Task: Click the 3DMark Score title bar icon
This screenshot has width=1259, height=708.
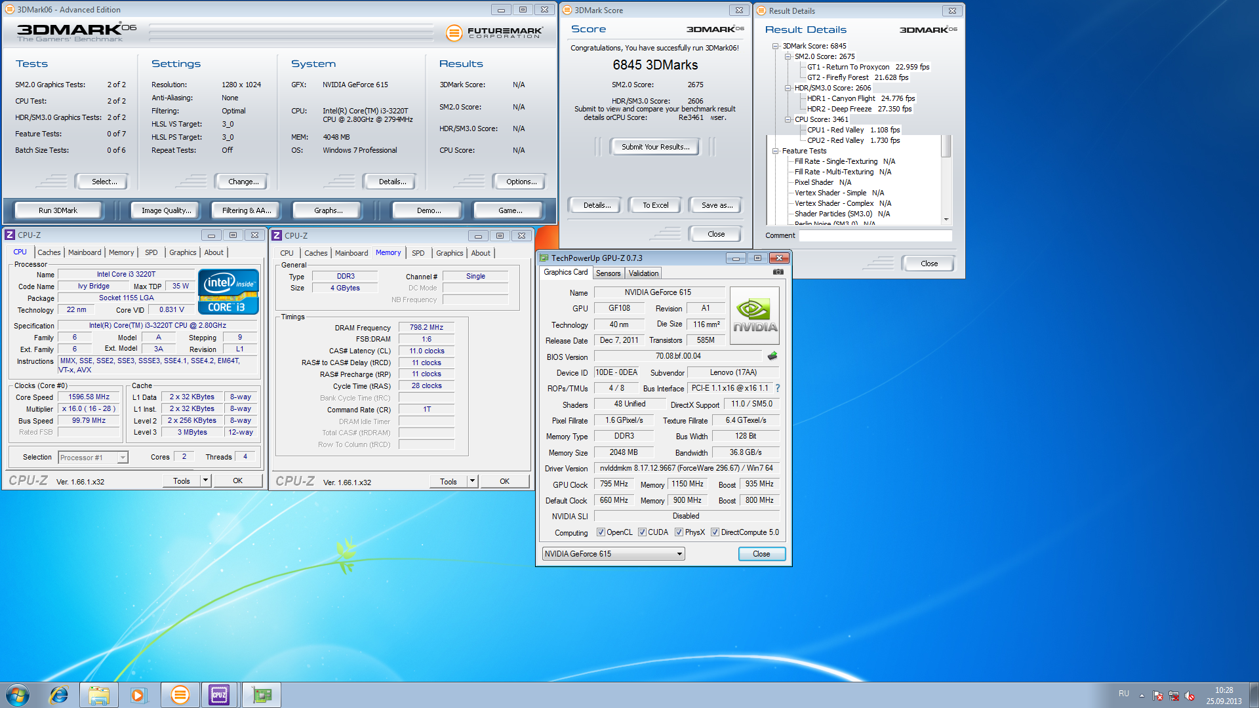Action: coord(567,10)
